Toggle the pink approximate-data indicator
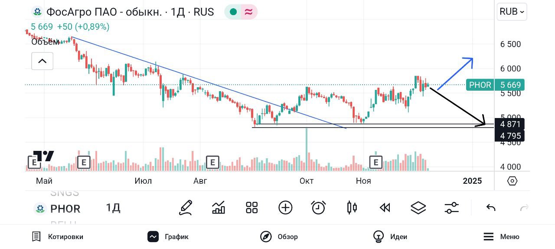The width and height of the screenshot is (555, 249). (248, 12)
